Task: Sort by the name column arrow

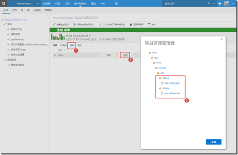Action: coord(64,50)
